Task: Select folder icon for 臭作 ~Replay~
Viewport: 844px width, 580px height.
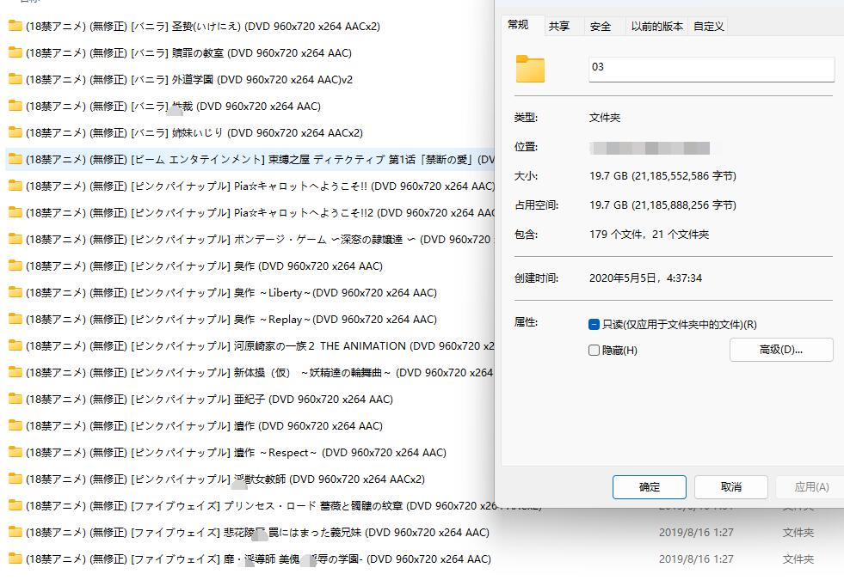Action: (15, 319)
